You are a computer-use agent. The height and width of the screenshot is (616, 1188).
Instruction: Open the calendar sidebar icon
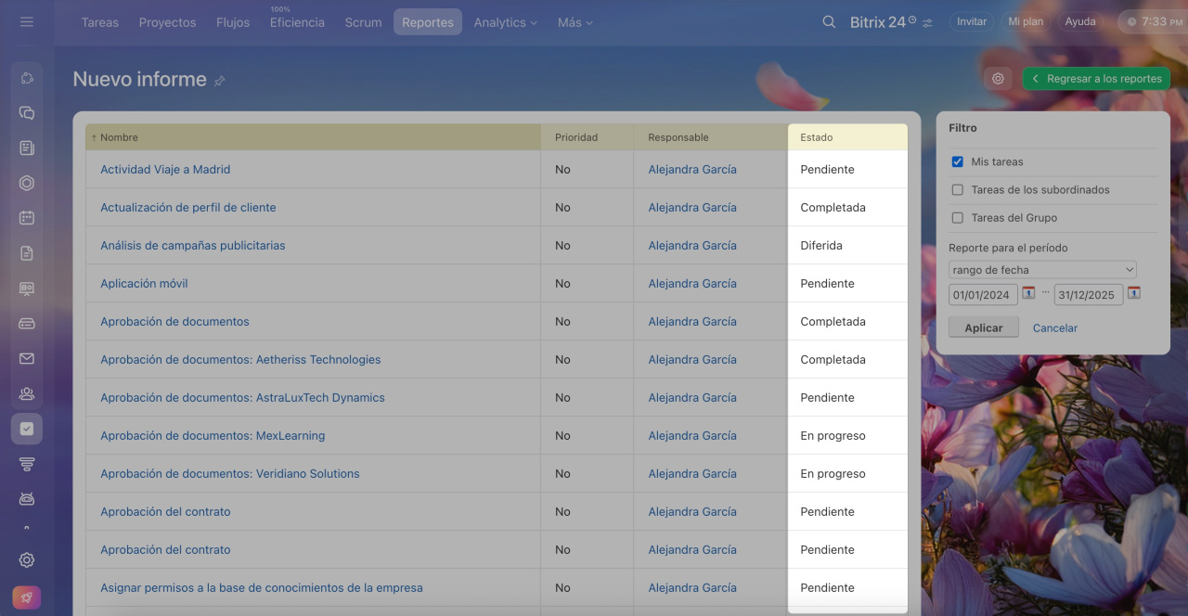point(27,218)
